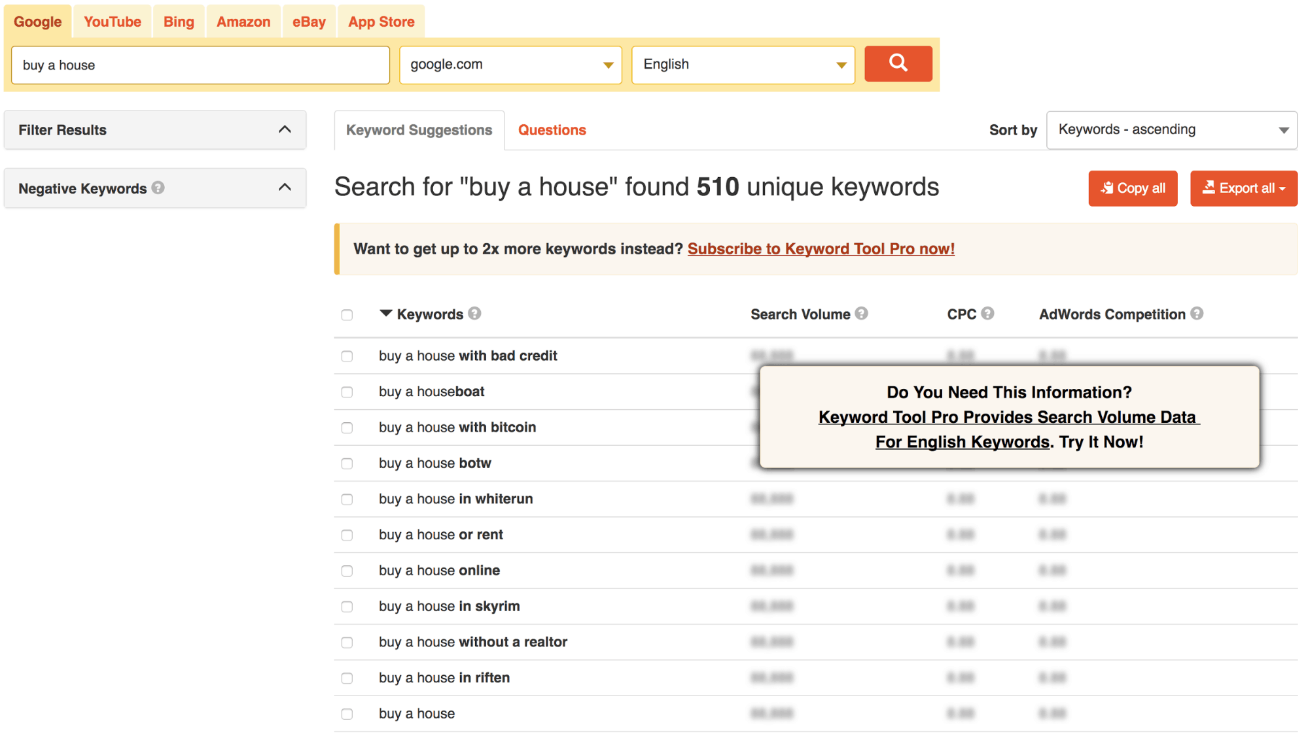Click the help icon beside Search Volume header
The height and width of the screenshot is (738, 1308).
click(861, 314)
